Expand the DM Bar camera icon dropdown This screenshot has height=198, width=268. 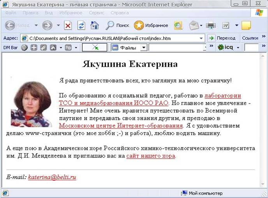click(x=76, y=47)
